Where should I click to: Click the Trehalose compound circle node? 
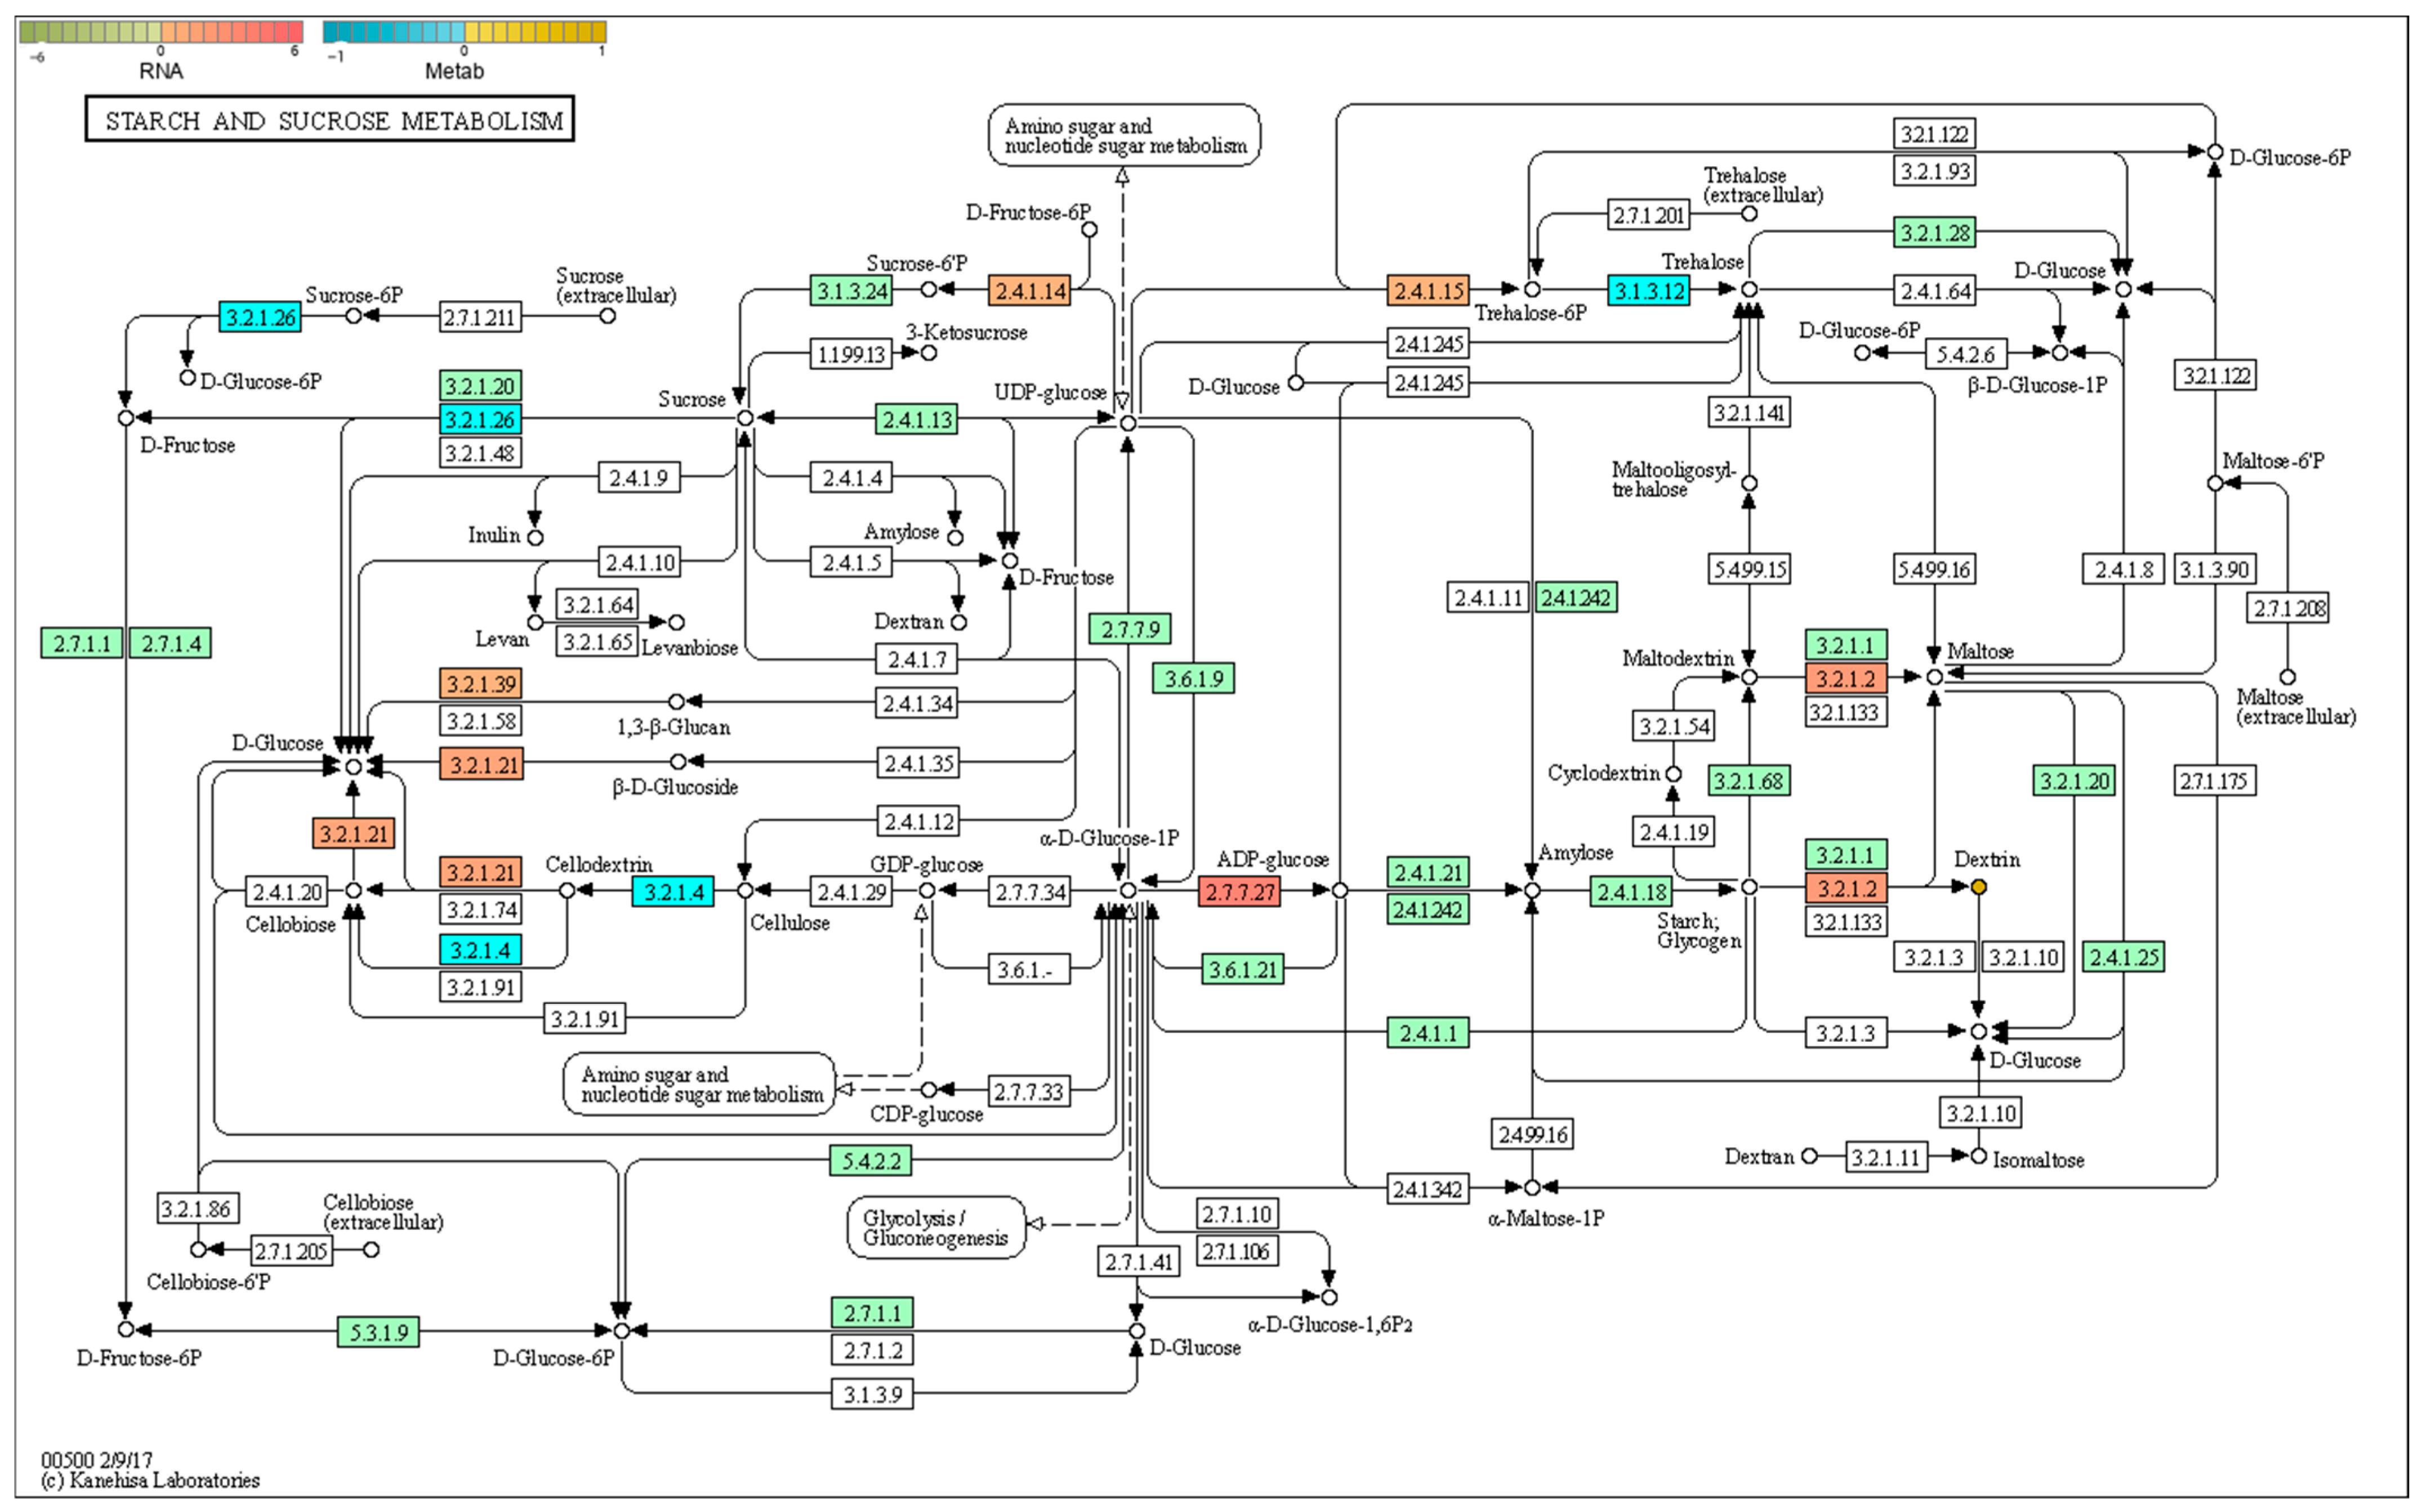click(1749, 289)
